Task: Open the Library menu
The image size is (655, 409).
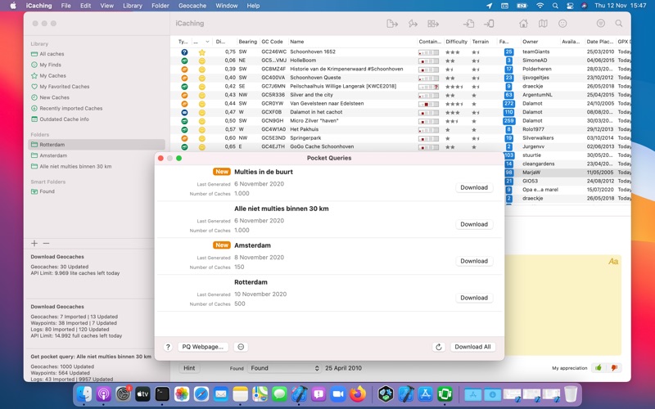Action: 133,6
